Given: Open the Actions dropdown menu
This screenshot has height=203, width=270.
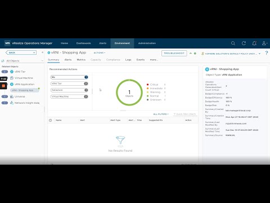Looking at the screenshot, I should (100, 53).
